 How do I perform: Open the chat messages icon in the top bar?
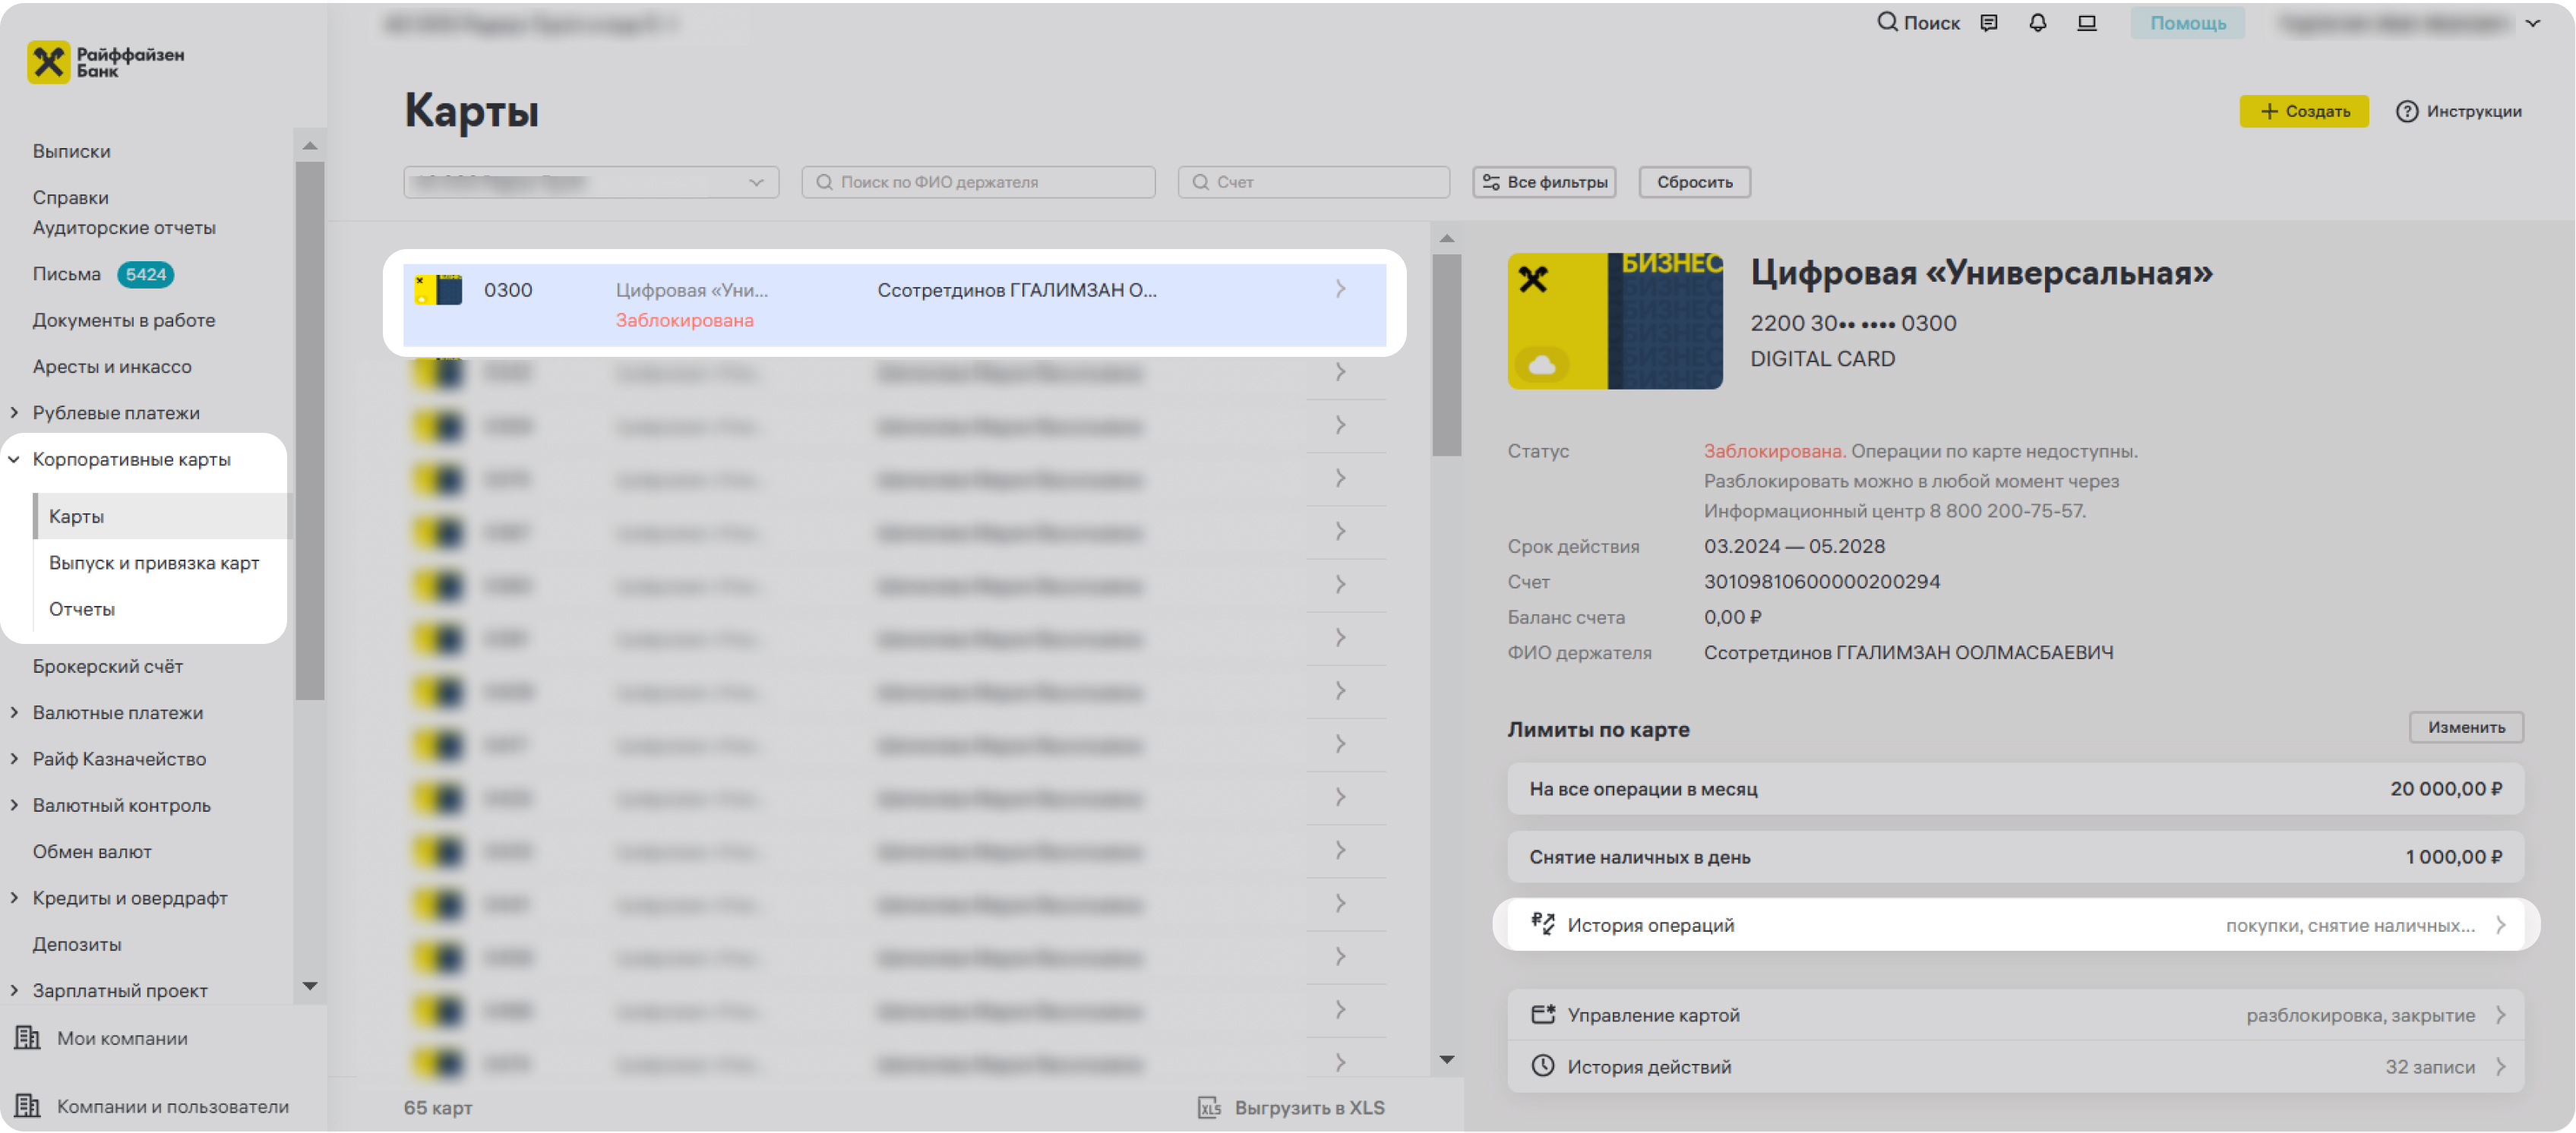tap(1989, 23)
